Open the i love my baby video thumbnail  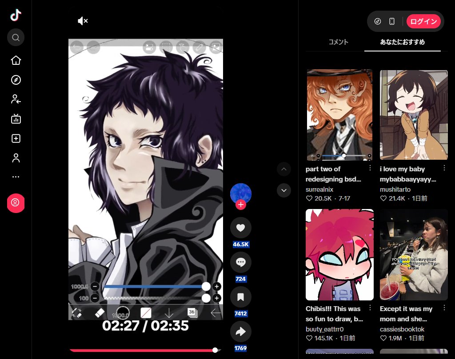click(x=414, y=115)
